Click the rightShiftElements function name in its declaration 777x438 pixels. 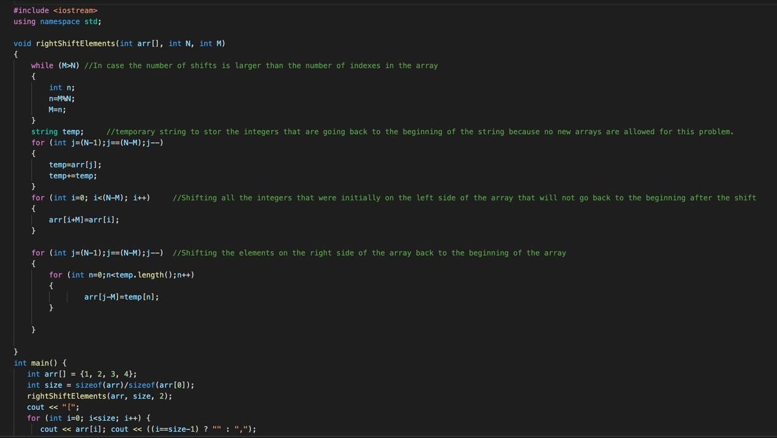(75, 43)
